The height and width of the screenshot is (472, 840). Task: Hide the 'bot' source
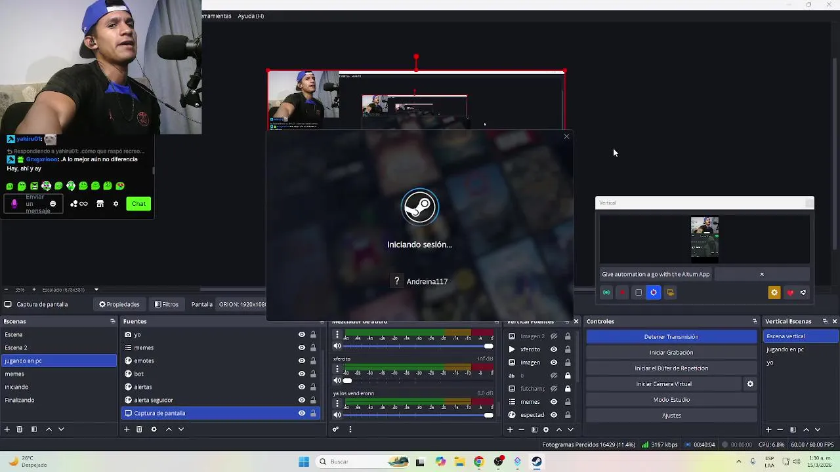[x=302, y=374]
